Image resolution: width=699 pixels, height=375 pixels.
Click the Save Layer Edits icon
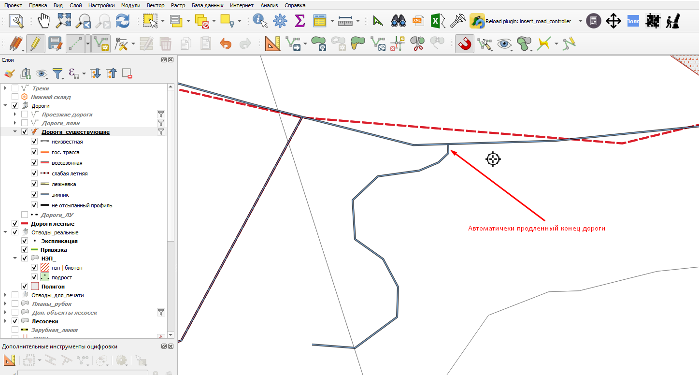[56, 44]
